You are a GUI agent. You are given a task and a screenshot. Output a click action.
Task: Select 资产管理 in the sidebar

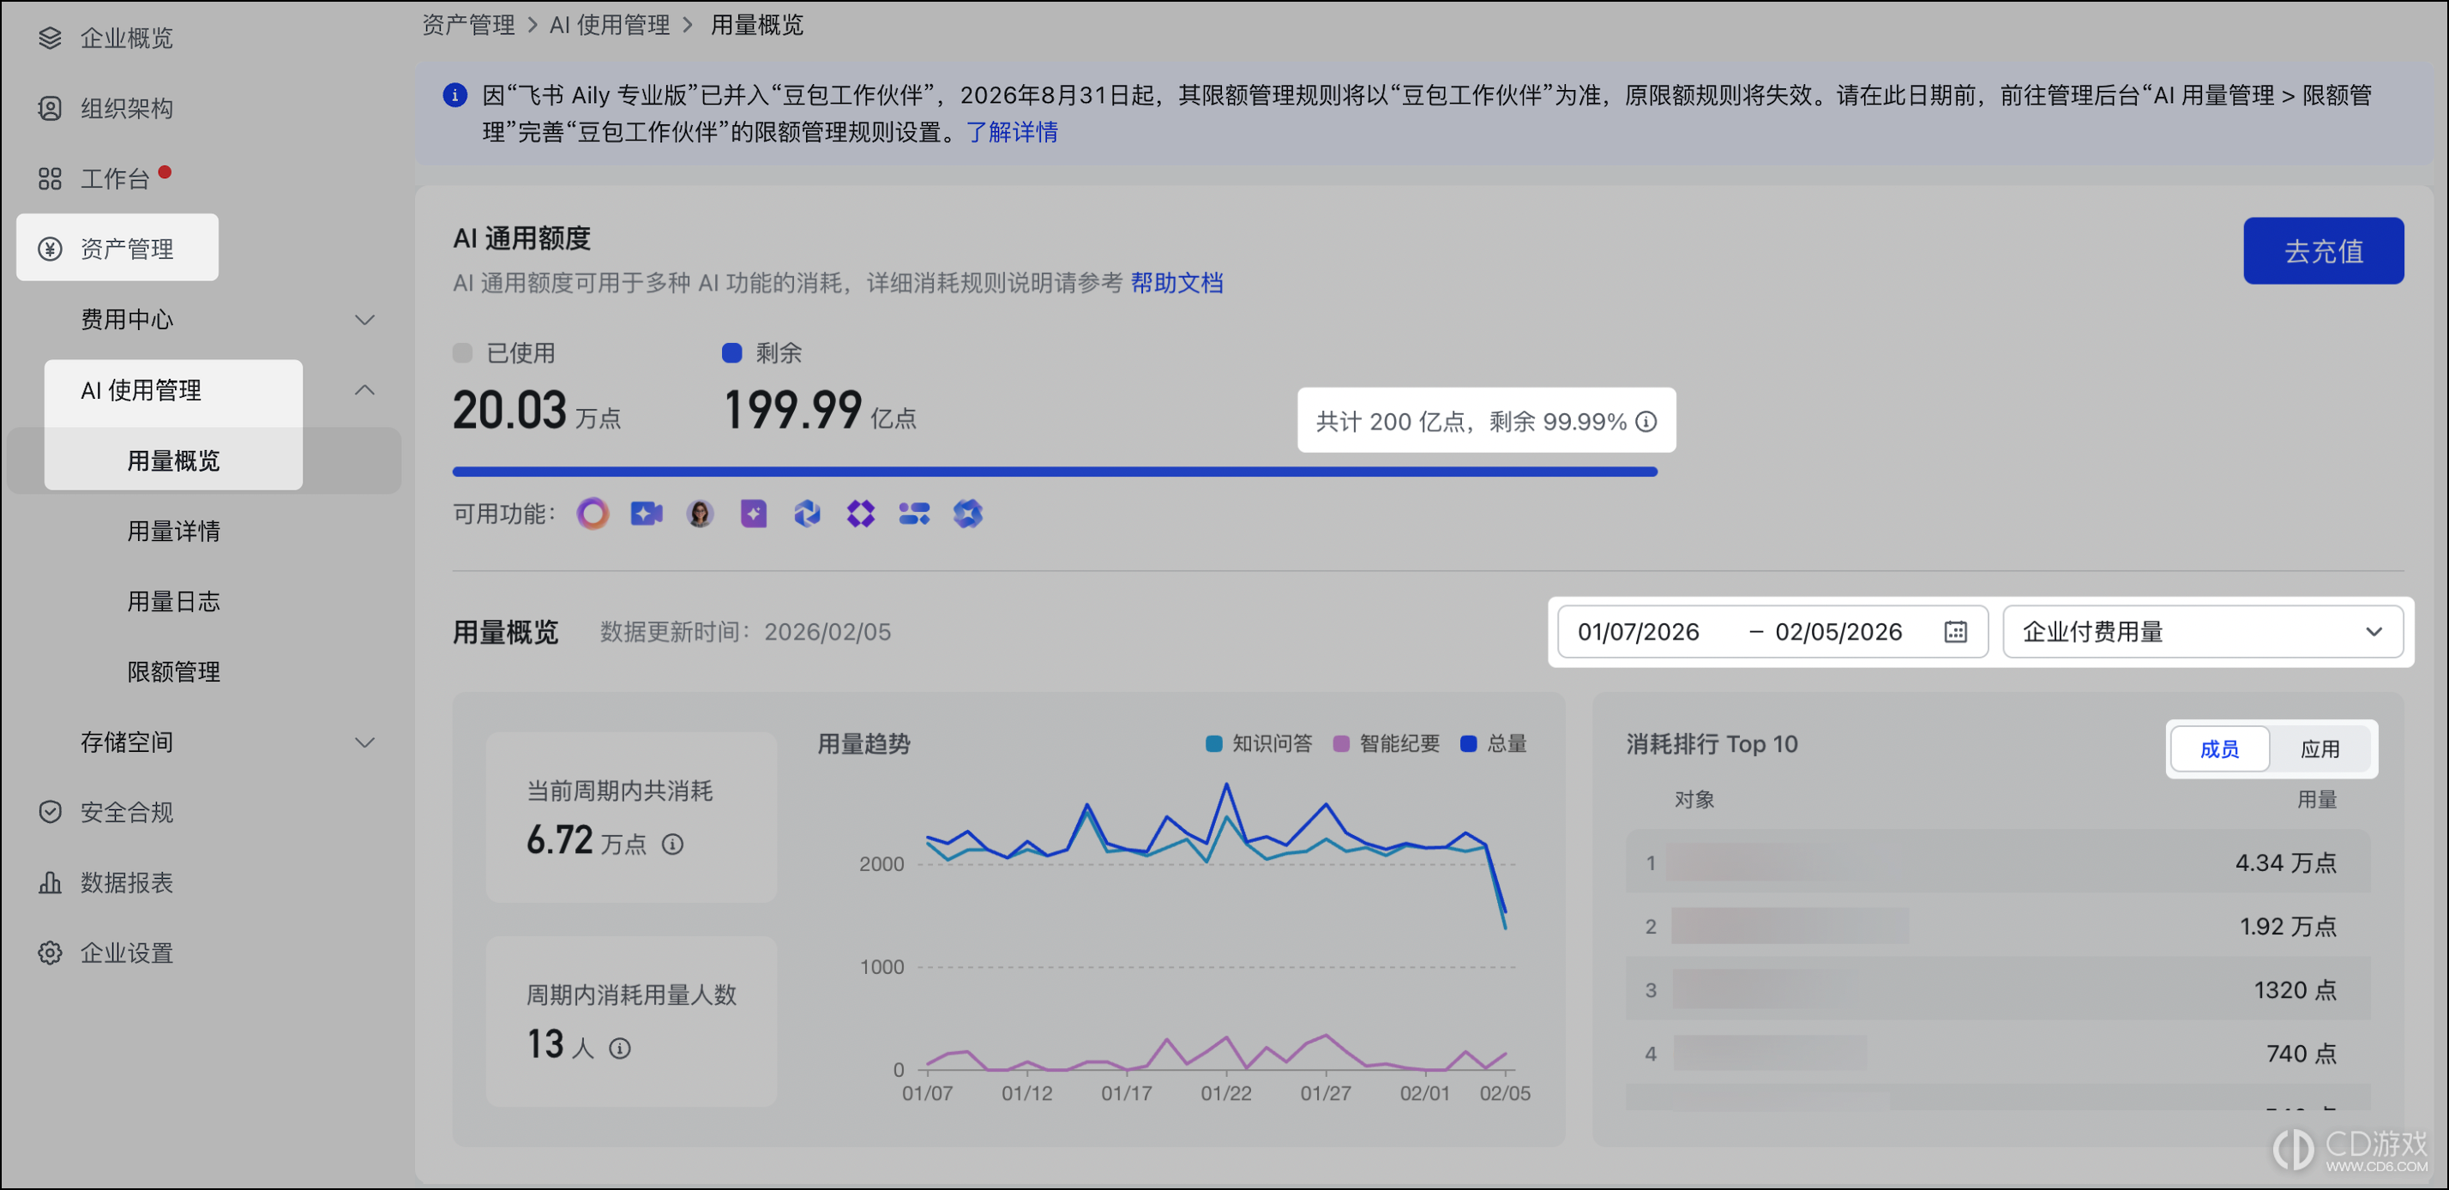coord(117,248)
